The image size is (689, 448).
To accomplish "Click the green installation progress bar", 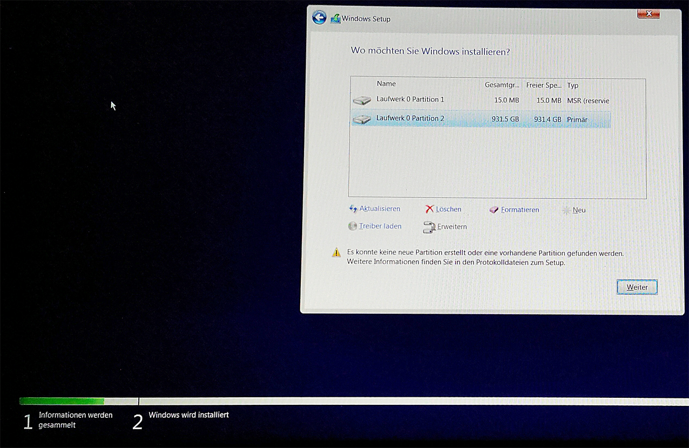I will tap(62, 401).
